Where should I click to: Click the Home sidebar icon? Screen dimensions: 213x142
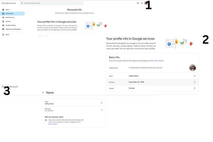[x=3, y=10]
